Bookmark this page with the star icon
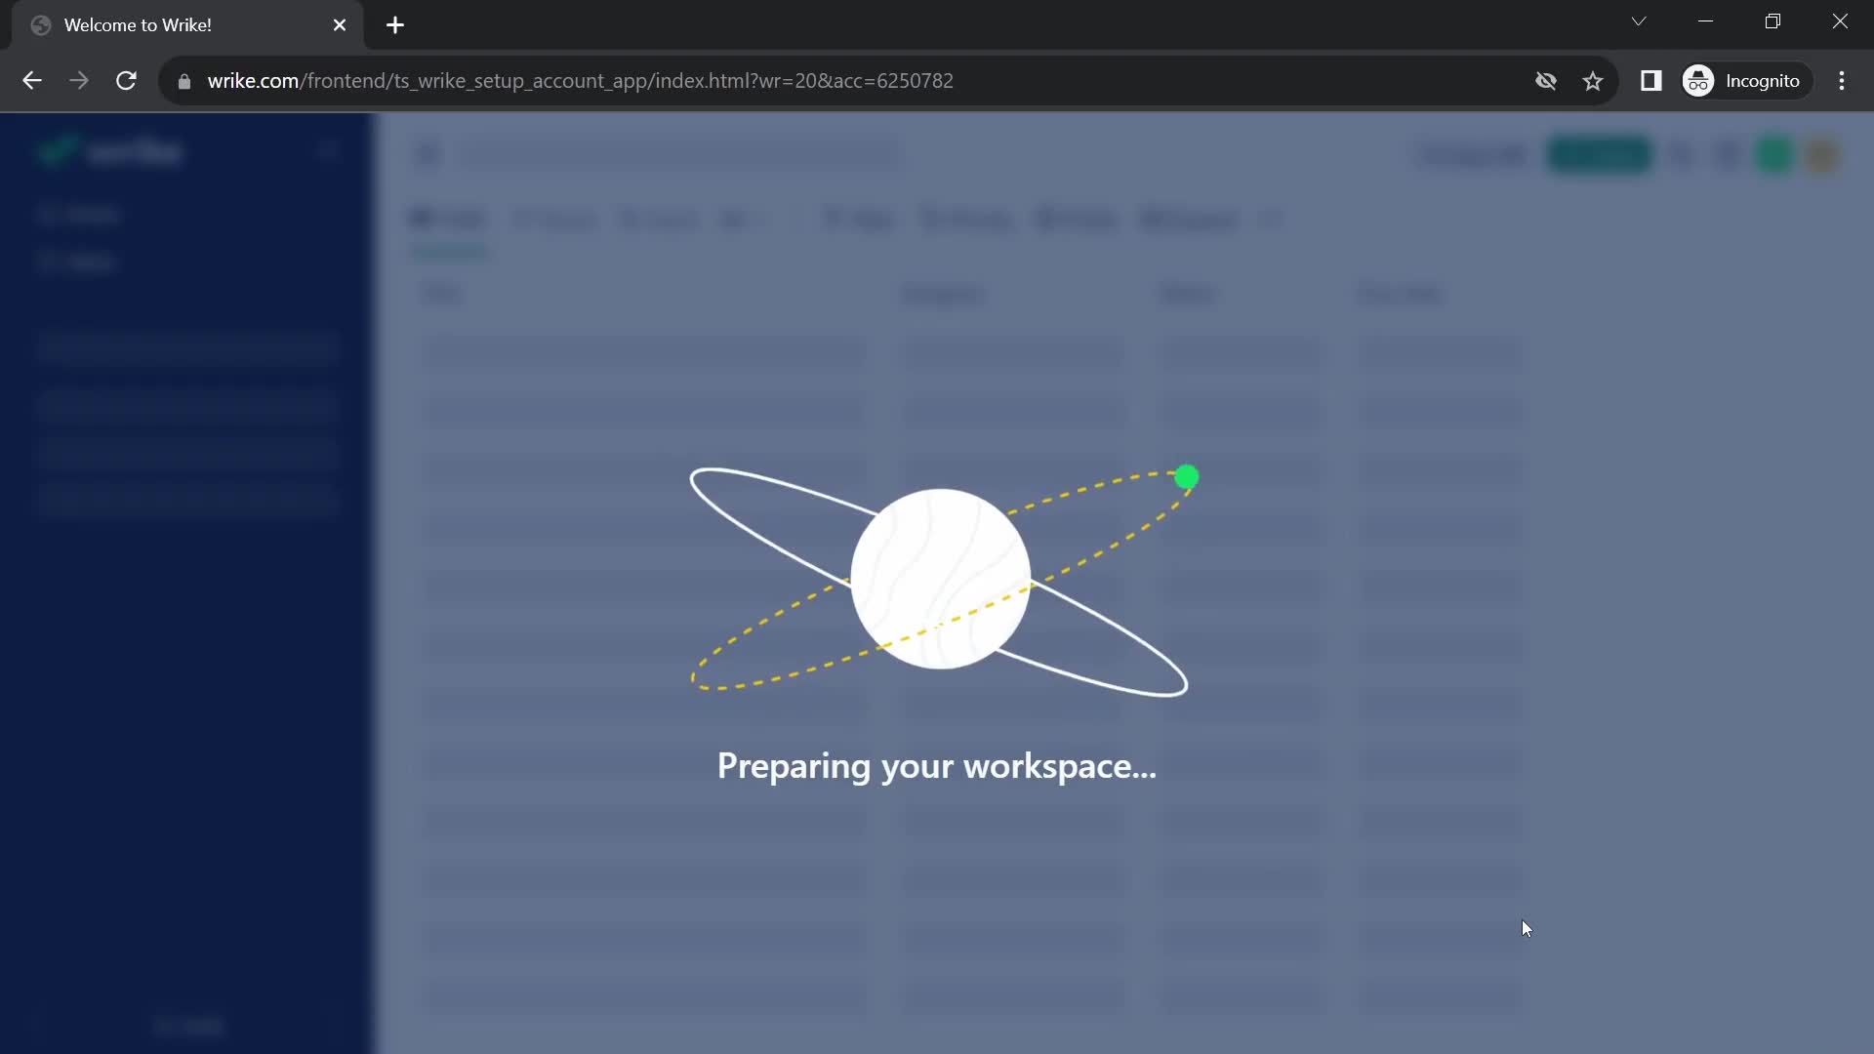1874x1054 pixels. point(1593,81)
